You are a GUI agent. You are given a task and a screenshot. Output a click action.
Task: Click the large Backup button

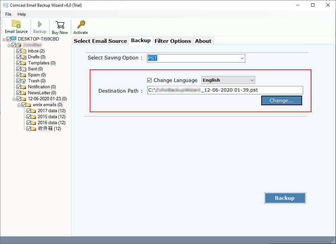point(285,198)
